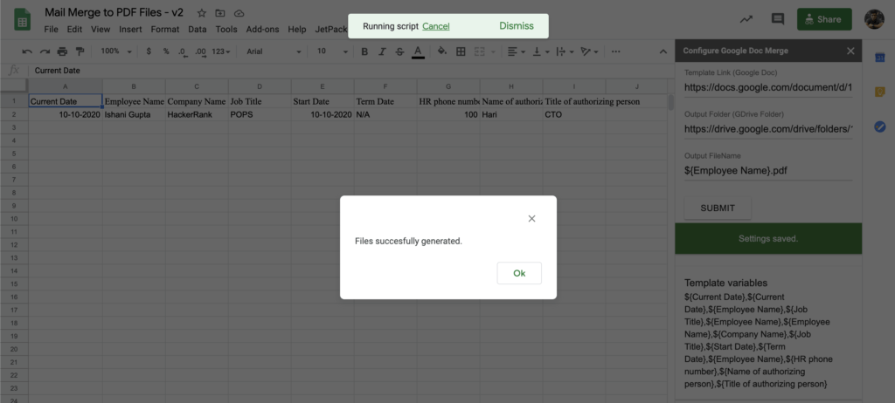
Task: Click the Print icon
Action: click(62, 51)
